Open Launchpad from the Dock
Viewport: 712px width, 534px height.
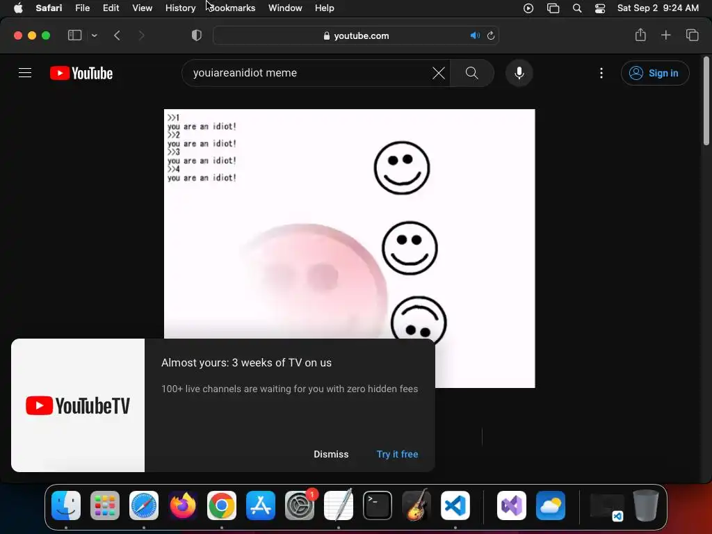coord(105,505)
